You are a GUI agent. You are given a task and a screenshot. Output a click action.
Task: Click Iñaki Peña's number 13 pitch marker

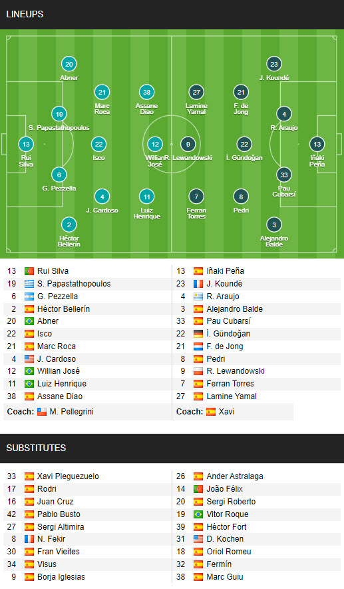[x=317, y=144]
